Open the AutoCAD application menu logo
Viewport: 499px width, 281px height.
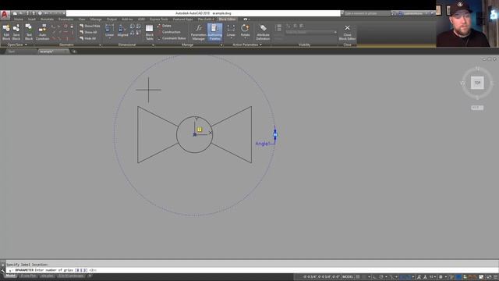5,14
